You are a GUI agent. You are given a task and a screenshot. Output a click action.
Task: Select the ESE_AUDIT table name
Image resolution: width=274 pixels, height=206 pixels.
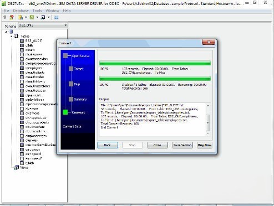click(x=34, y=40)
